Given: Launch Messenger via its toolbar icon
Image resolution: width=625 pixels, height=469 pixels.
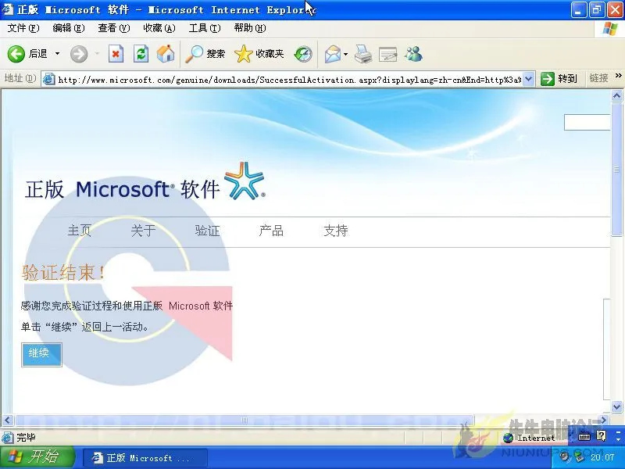Looking at the screenshot, I should click(412, 54).
